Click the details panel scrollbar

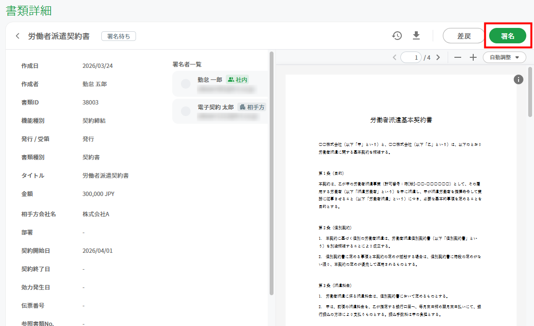point(272,173)
